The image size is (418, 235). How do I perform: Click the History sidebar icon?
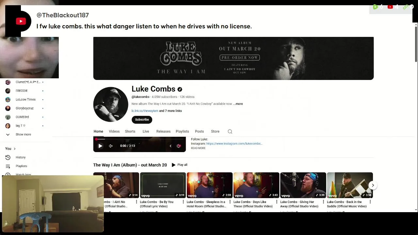point(8,157)
